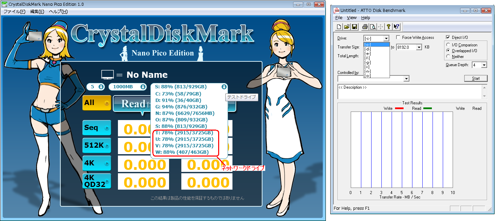Click the No Name label field
The image size is (499, 221).
pos(147,75)
